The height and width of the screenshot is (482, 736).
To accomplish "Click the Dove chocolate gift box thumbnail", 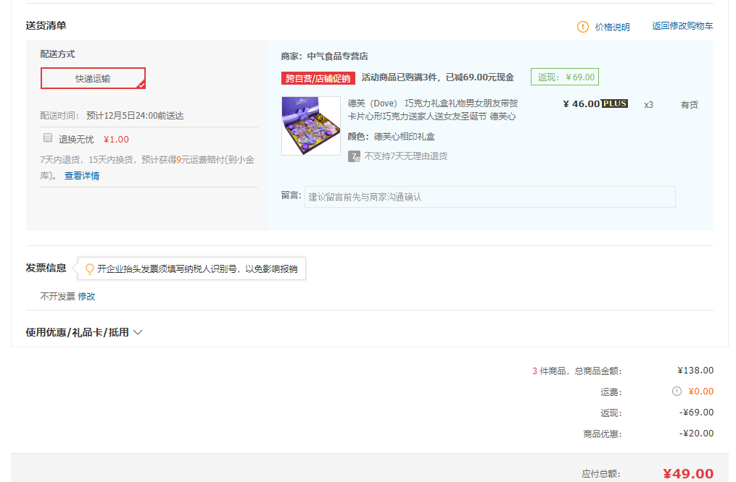I will click(x=311, y=125).
